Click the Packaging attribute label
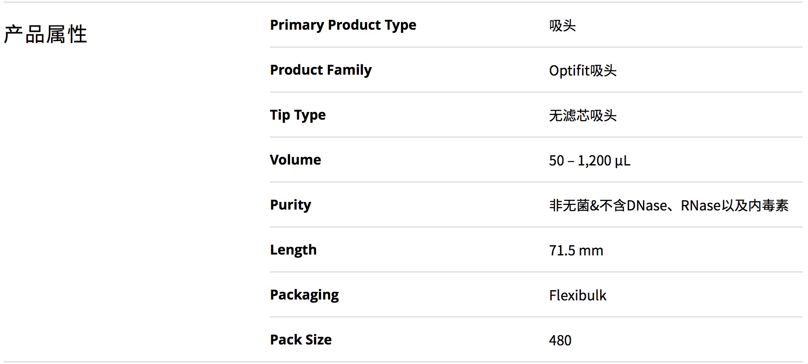The width and height of the screenshot is (808, 364). [304, 295]
